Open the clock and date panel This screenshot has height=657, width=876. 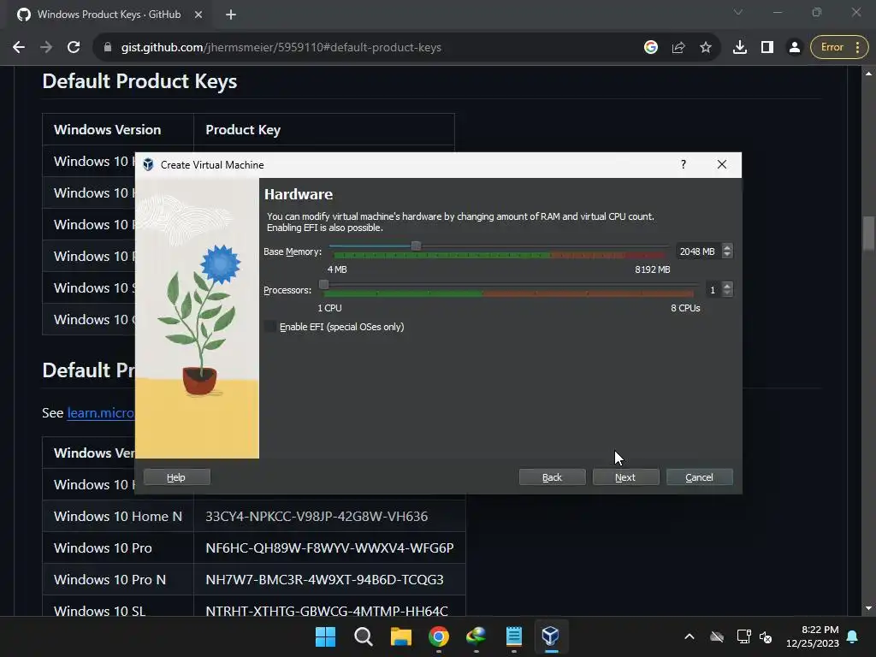[813, 636]
